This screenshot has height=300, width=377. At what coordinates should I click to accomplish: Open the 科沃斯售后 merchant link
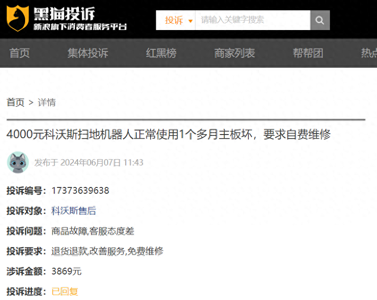tap(74, 211)
